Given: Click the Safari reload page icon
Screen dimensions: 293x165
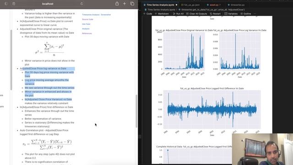Looking at the screenshot, I should tap(81, 4).
